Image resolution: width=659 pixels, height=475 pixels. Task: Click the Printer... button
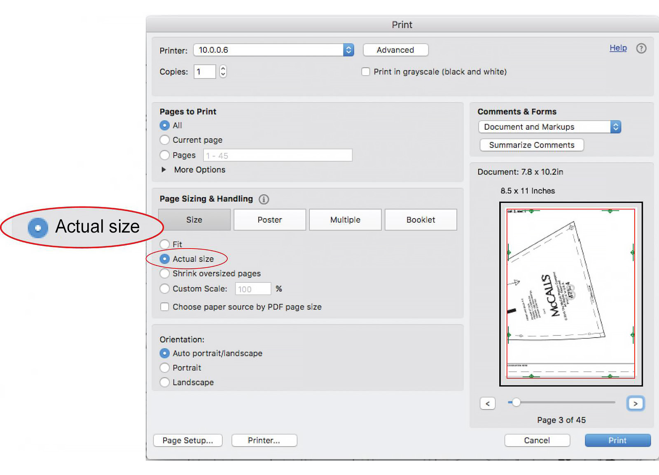tap(264, 440)
